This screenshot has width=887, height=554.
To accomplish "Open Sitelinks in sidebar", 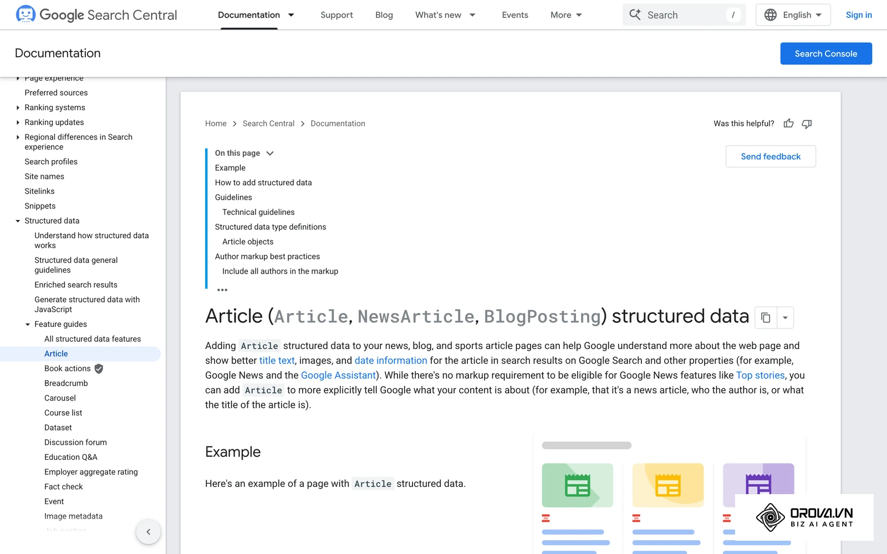I will (x=39, y=191).
